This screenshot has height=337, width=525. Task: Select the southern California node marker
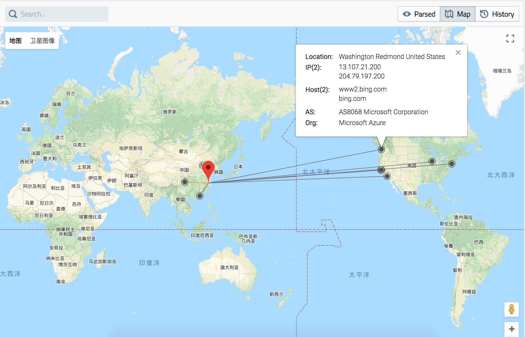point(387,176)
